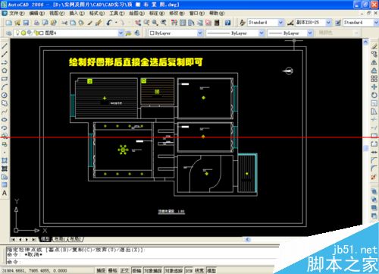Toggle 模型 model space button in status bar

[x=211, y=270]
